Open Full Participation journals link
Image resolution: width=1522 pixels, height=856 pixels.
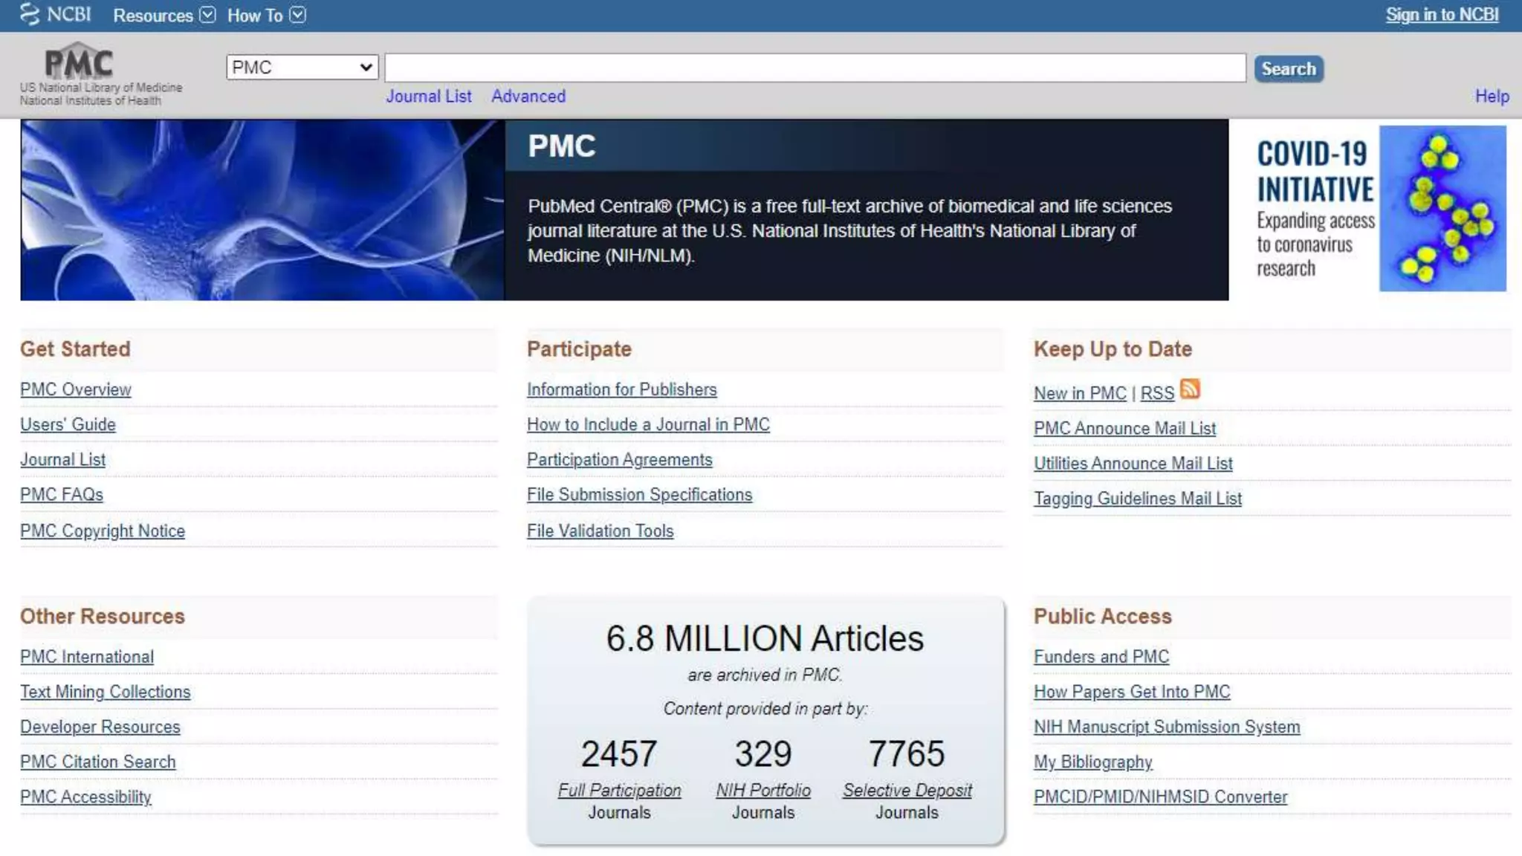(x=619, y=790)
